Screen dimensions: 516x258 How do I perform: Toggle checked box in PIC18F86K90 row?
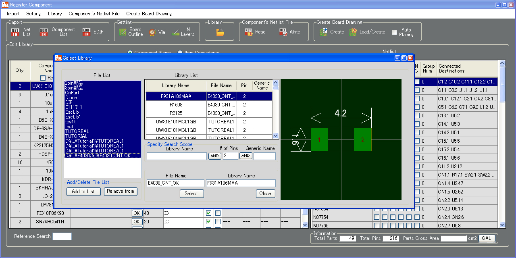[208, 213]
